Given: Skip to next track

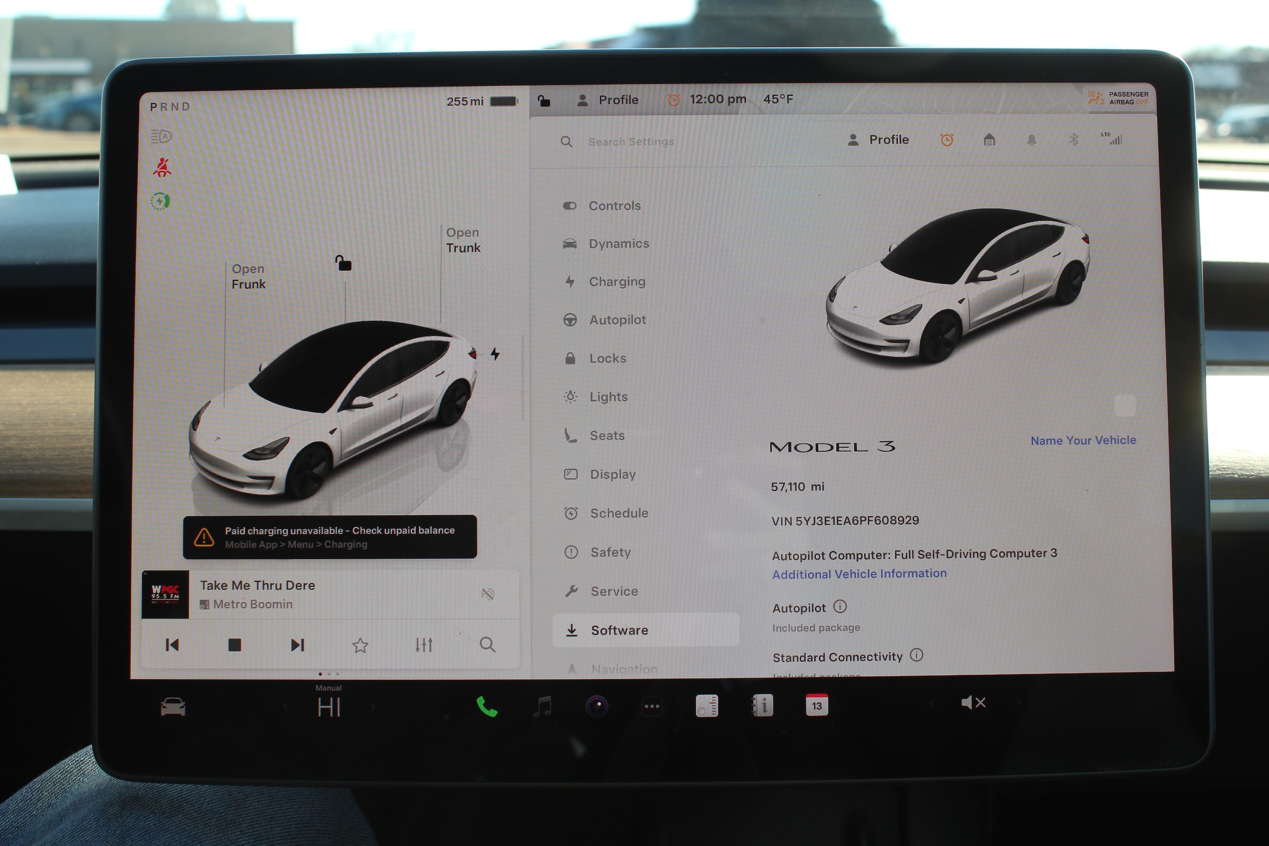Looking at the screenshot, I should 297,645.
